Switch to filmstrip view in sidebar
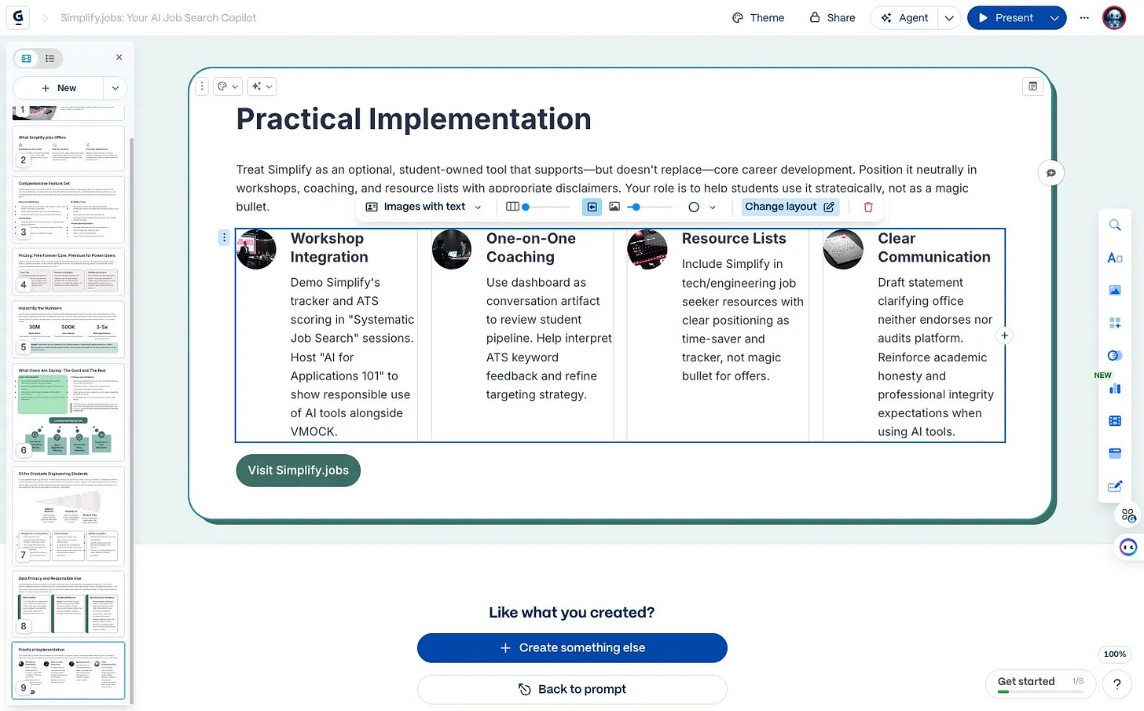Screen dimensions: 1144x711 [x=27, y=58]
